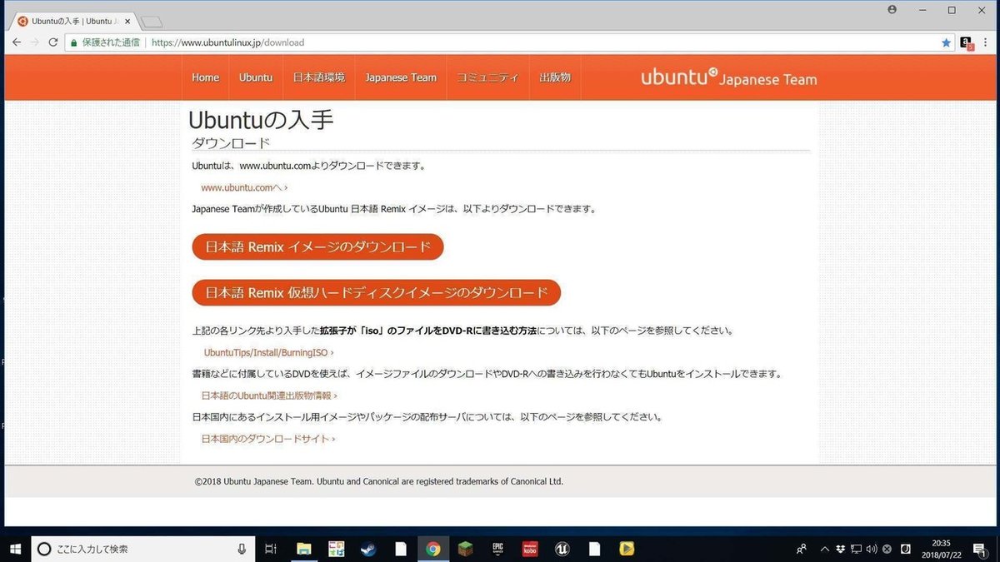Open the Chrome profile account icon

coord(892,10)
